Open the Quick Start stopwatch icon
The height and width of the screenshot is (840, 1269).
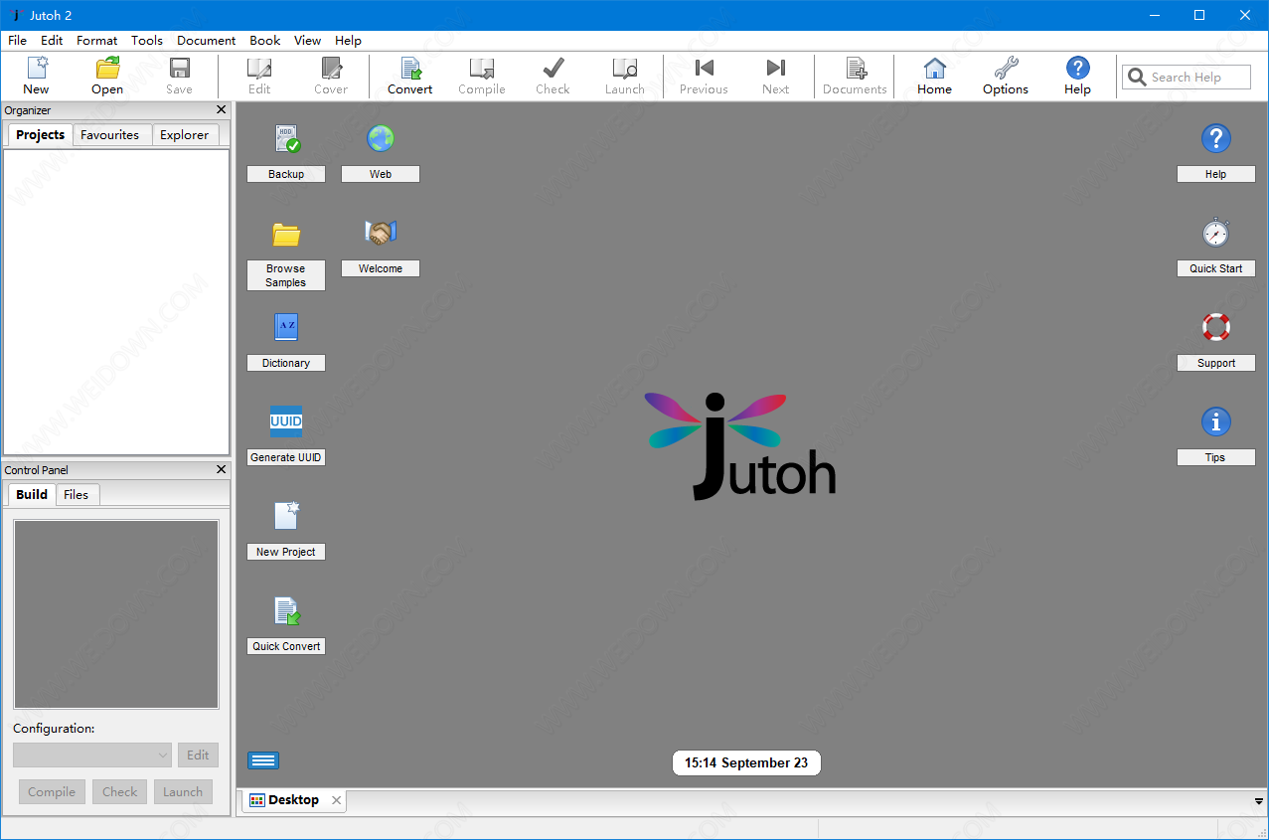[1216, 234]
